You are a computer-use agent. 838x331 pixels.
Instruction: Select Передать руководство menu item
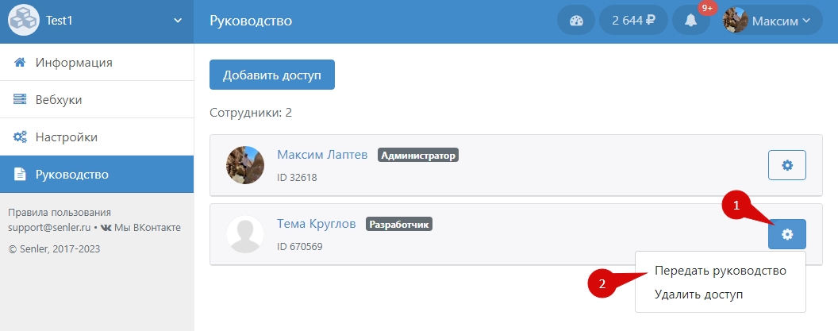click(x=720, y=271)
